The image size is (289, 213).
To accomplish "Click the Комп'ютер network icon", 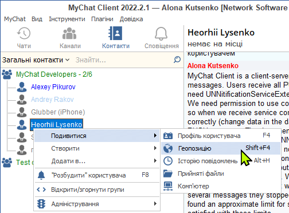I will (168, 186).
